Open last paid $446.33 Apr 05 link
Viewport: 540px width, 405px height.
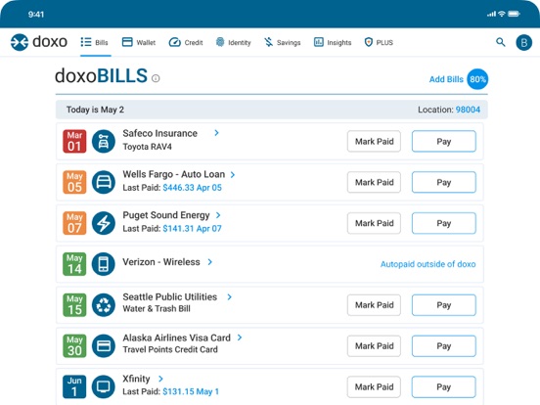pyautogui.click(x=192, y=188)
